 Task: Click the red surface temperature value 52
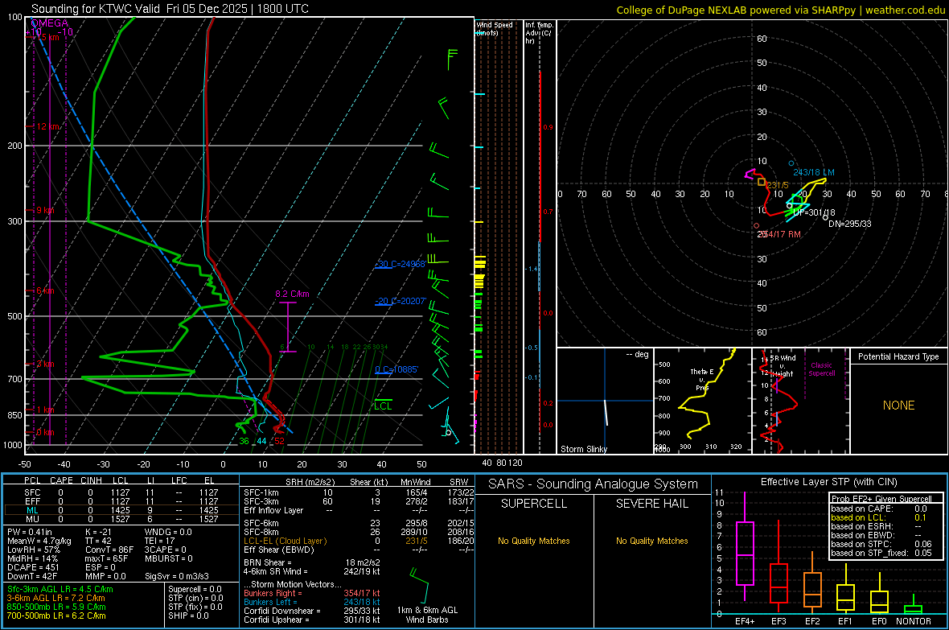click(279, 441)
